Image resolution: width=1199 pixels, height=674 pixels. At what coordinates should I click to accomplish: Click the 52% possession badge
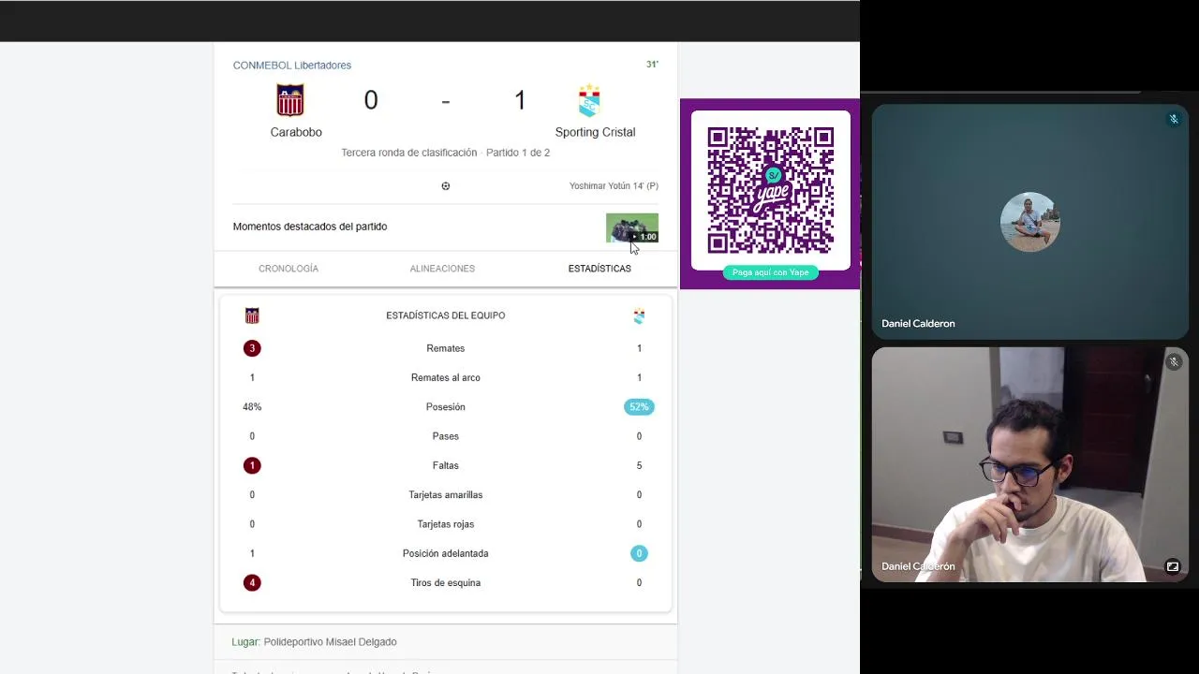pos(639,407)
